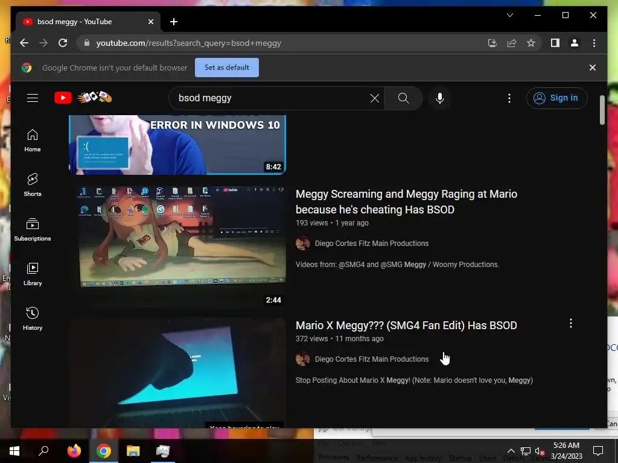
Task: Clear the search box text
Action: 374,98
